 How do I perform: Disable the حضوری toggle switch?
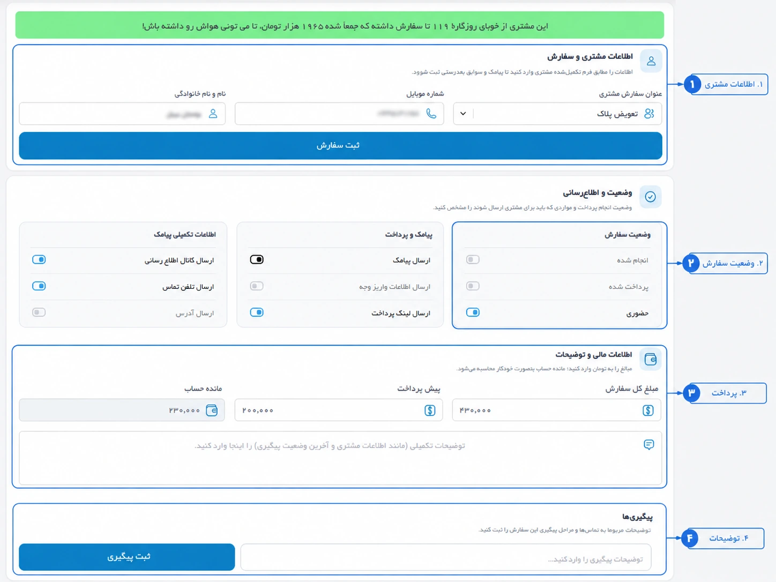pyautogui.click(x=473, y=312)
